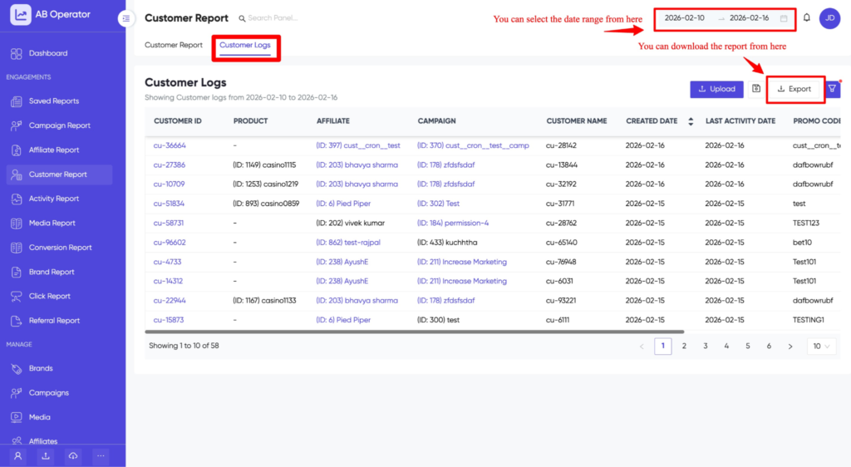Collapse the sidebar with the toggle icon
851x467 pixels.
126,18
